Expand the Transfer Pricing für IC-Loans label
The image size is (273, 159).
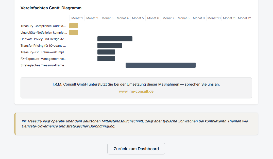pyautogui.click(x=43, y=45)
